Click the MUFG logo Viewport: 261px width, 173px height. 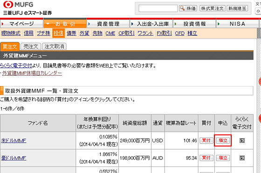point(18,5)
